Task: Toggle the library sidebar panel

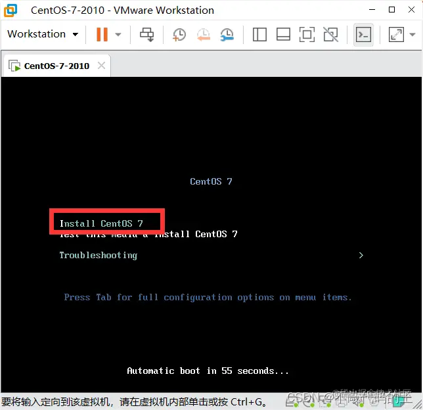Action: (x=259, y=34)
